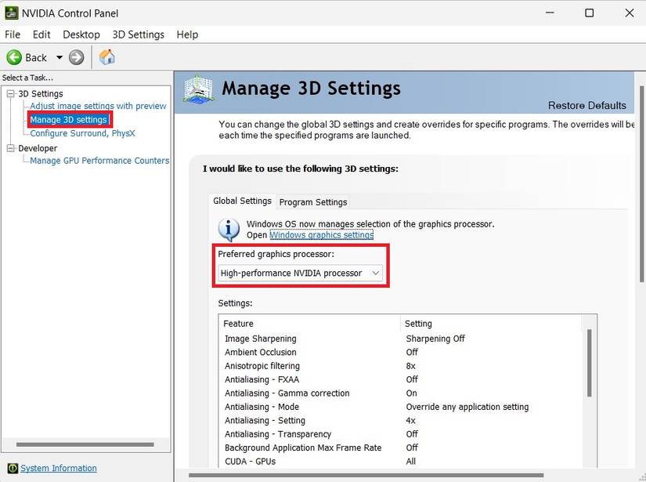Click the Restore Defaults button

pos(587,105)
